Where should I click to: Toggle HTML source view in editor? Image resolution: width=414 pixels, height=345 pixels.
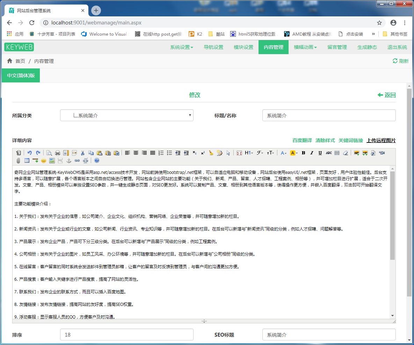(18, 153)
